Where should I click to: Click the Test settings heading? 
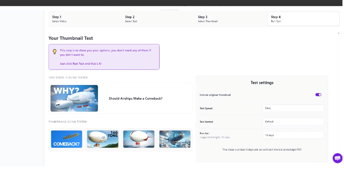coord(262,83)
